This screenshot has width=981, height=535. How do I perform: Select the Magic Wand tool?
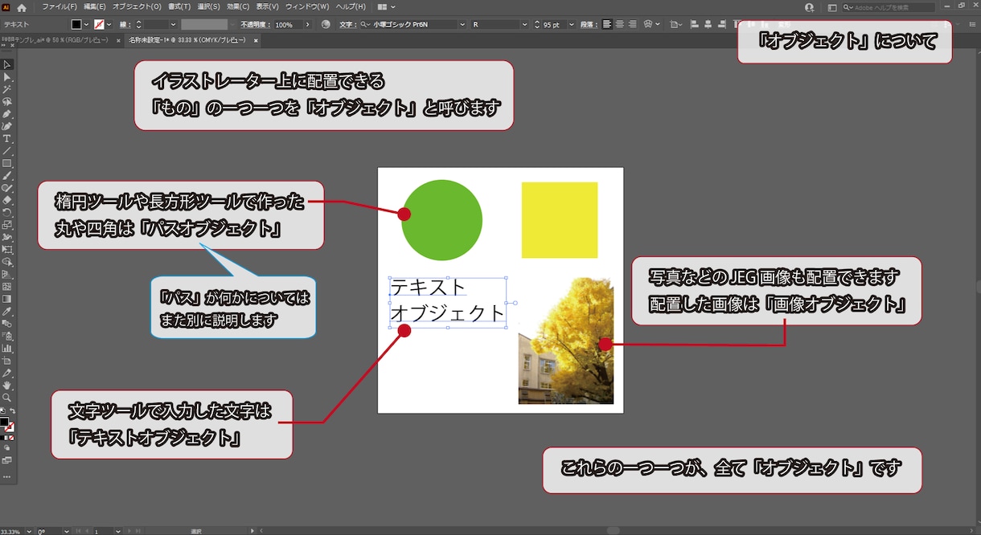7,89
